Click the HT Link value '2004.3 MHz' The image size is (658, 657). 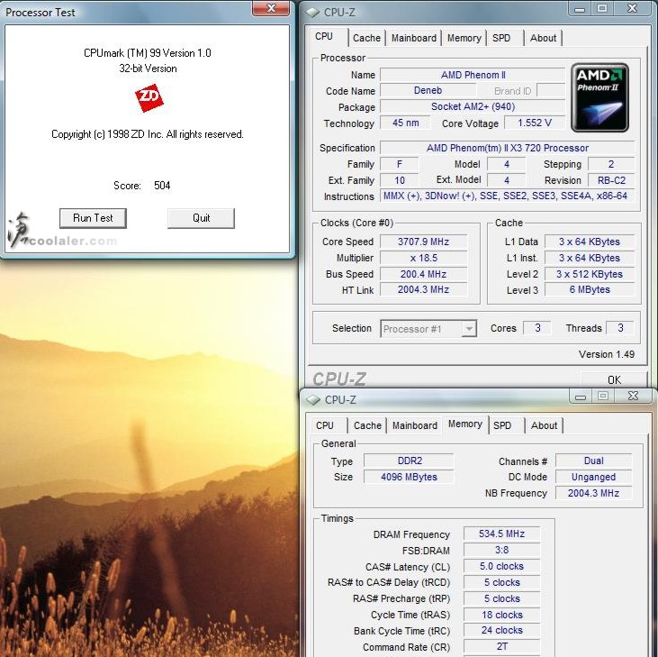coord(423,289)
